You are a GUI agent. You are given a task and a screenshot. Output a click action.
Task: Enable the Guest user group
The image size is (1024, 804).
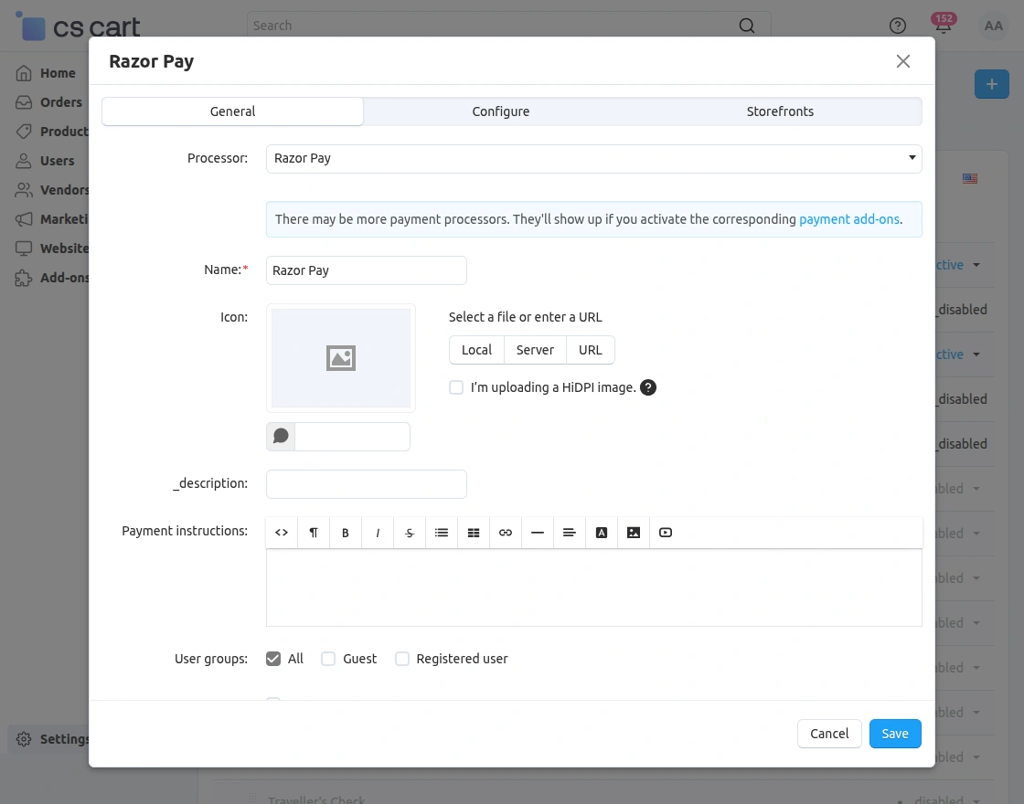point(327,658)
